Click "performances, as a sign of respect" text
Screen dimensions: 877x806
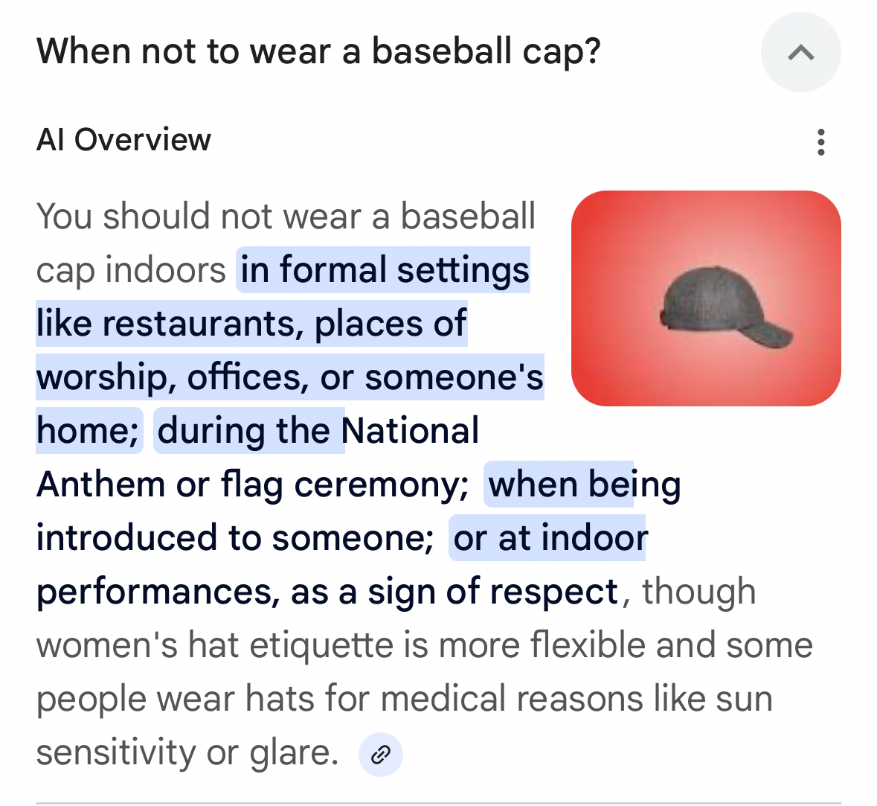[327, 592]
